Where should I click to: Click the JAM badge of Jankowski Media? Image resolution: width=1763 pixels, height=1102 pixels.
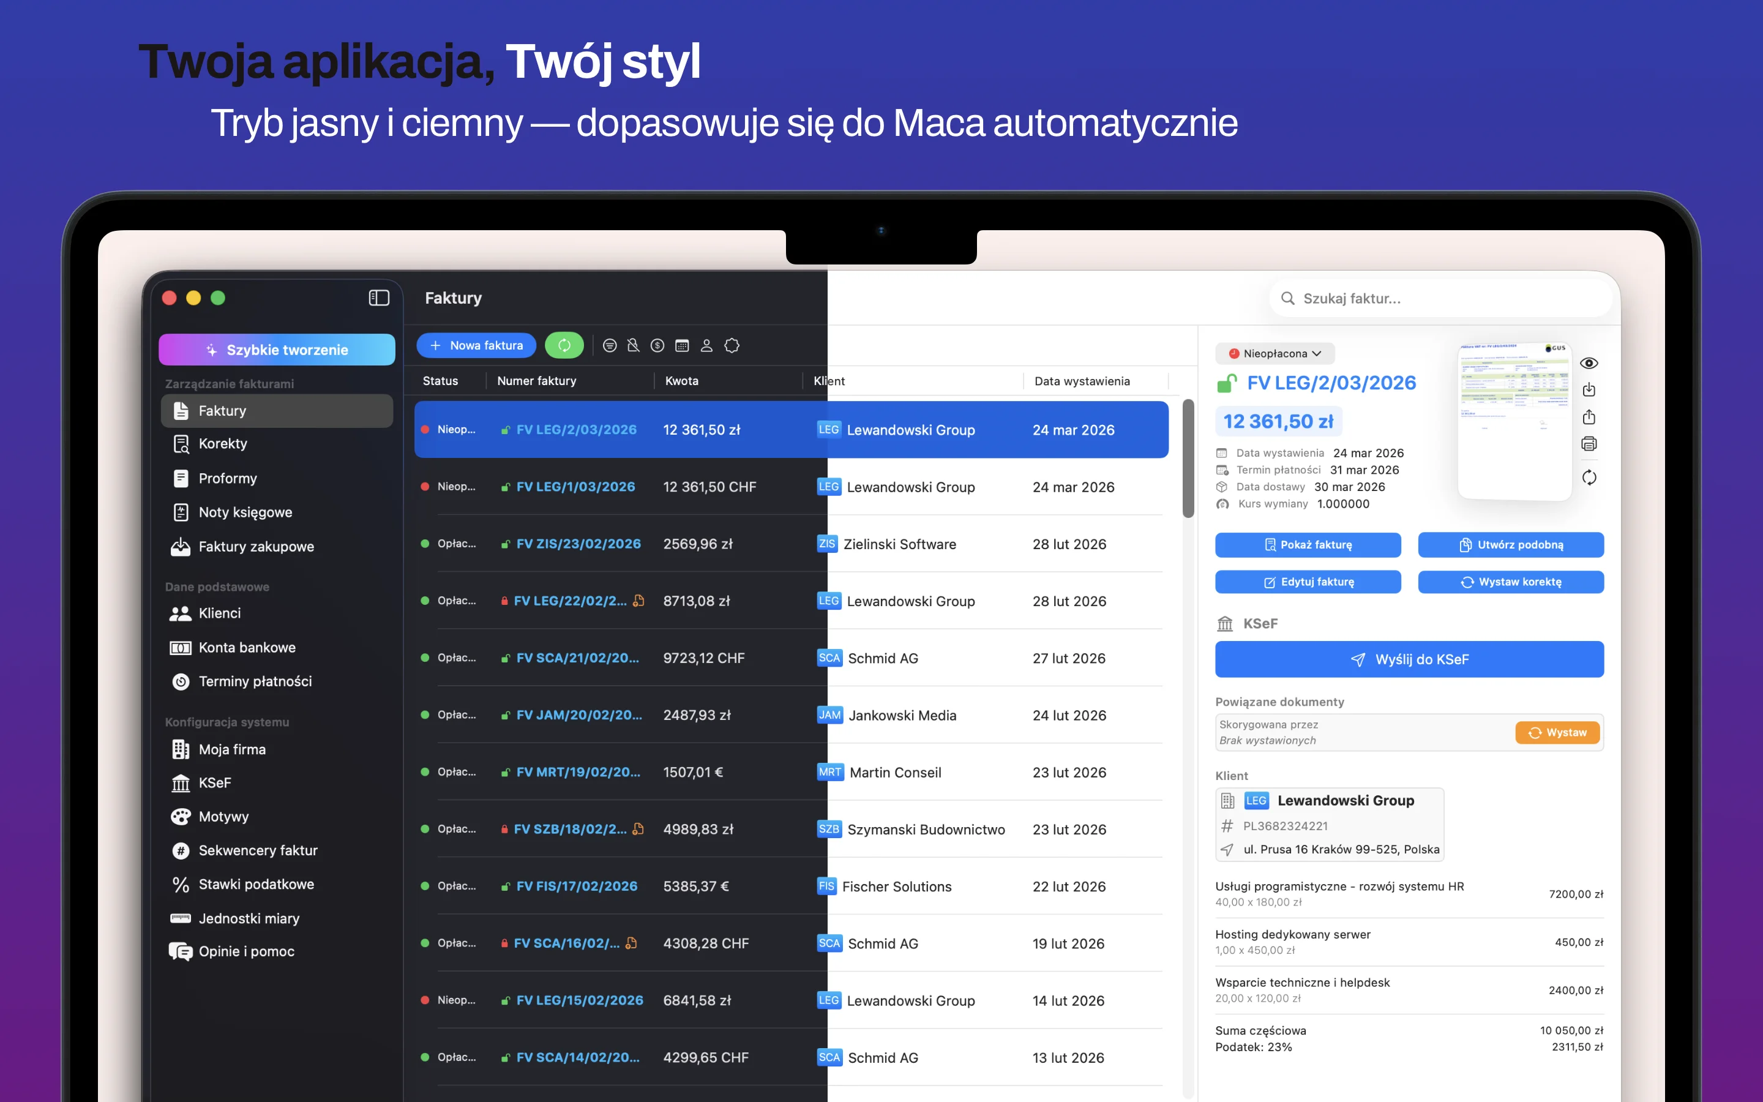(x=830, y=715)
